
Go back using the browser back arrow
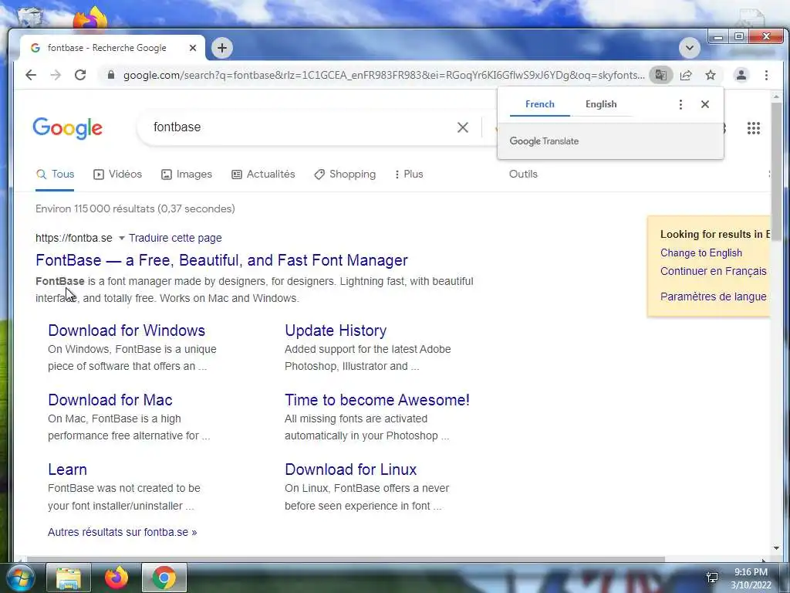click(x=31, y=75)
